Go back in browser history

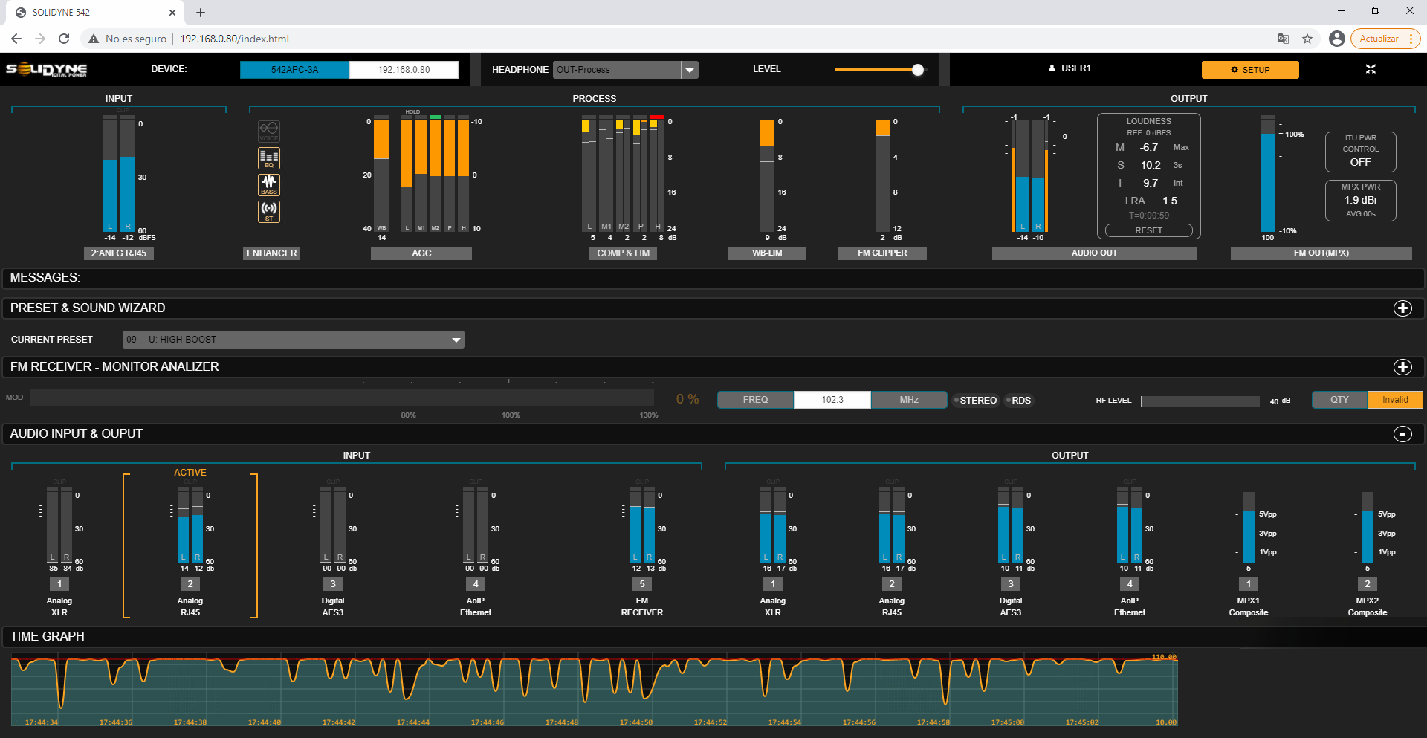coord(16,39)
